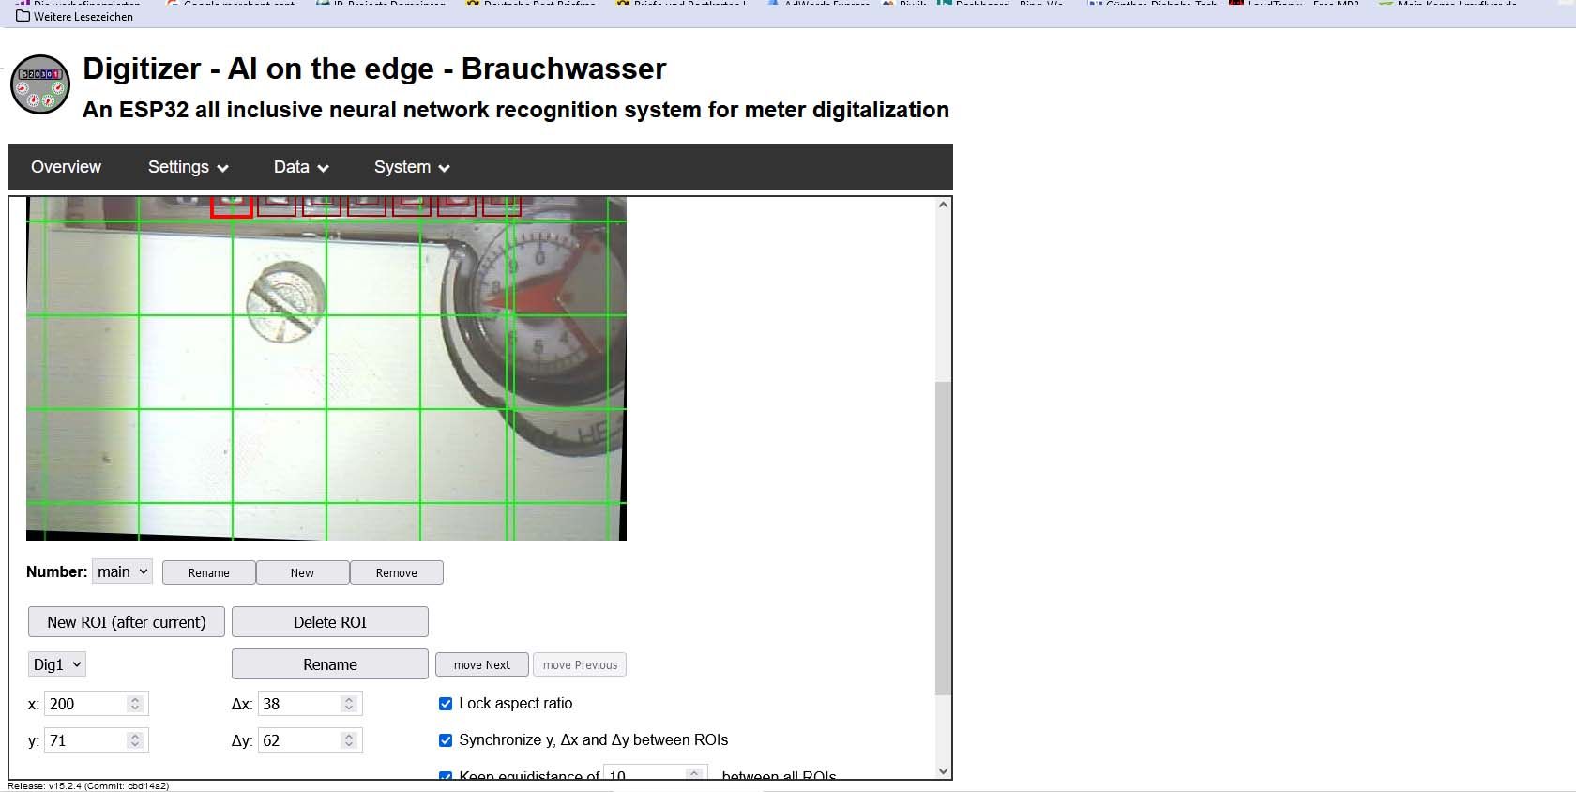Click the Delete ROI button
The width and height of the screenshot is (1576, 792).
pyautogui.click(x=330, y=622)
